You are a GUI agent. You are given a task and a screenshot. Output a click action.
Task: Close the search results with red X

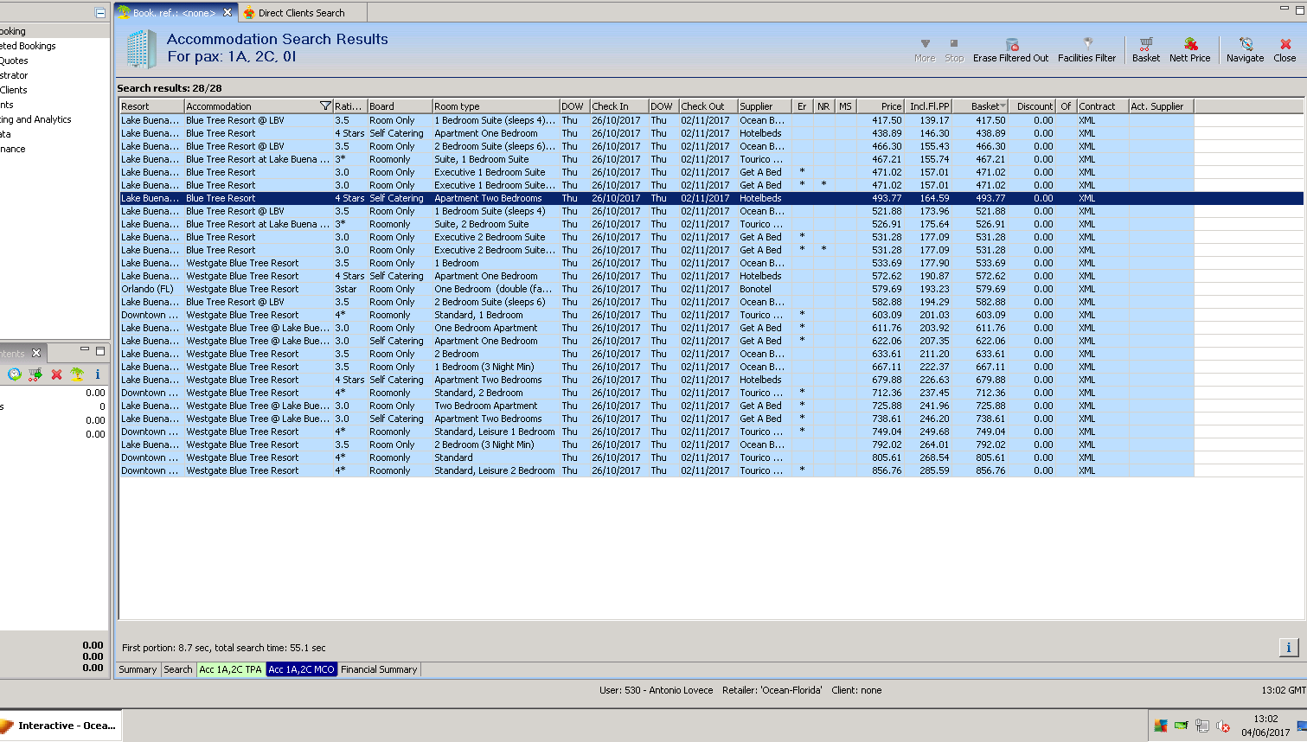pyautogui.click(x=1285, y=49)
